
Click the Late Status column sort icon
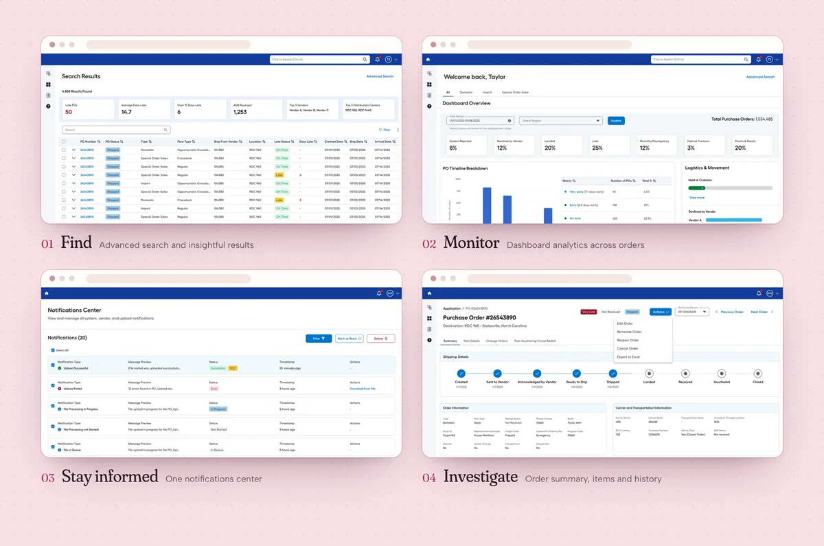pos(293,141)
